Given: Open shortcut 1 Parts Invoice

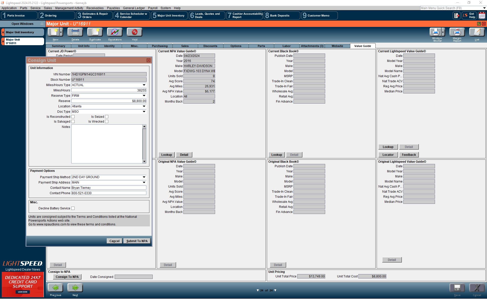Looking at the screenshot, I should click(x=19, y=15).
